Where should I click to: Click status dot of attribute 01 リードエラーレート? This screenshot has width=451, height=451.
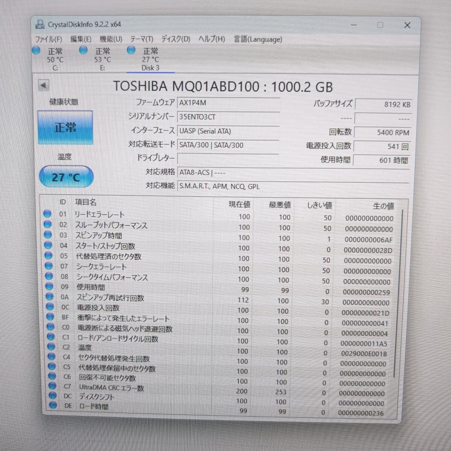pos(47,214)
